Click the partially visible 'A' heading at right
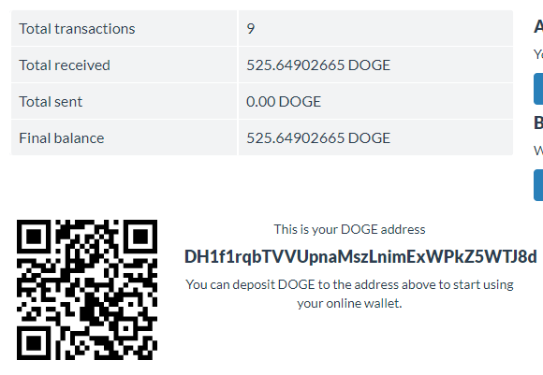Viewport: 543px width, 375px height. click(538, 26)
